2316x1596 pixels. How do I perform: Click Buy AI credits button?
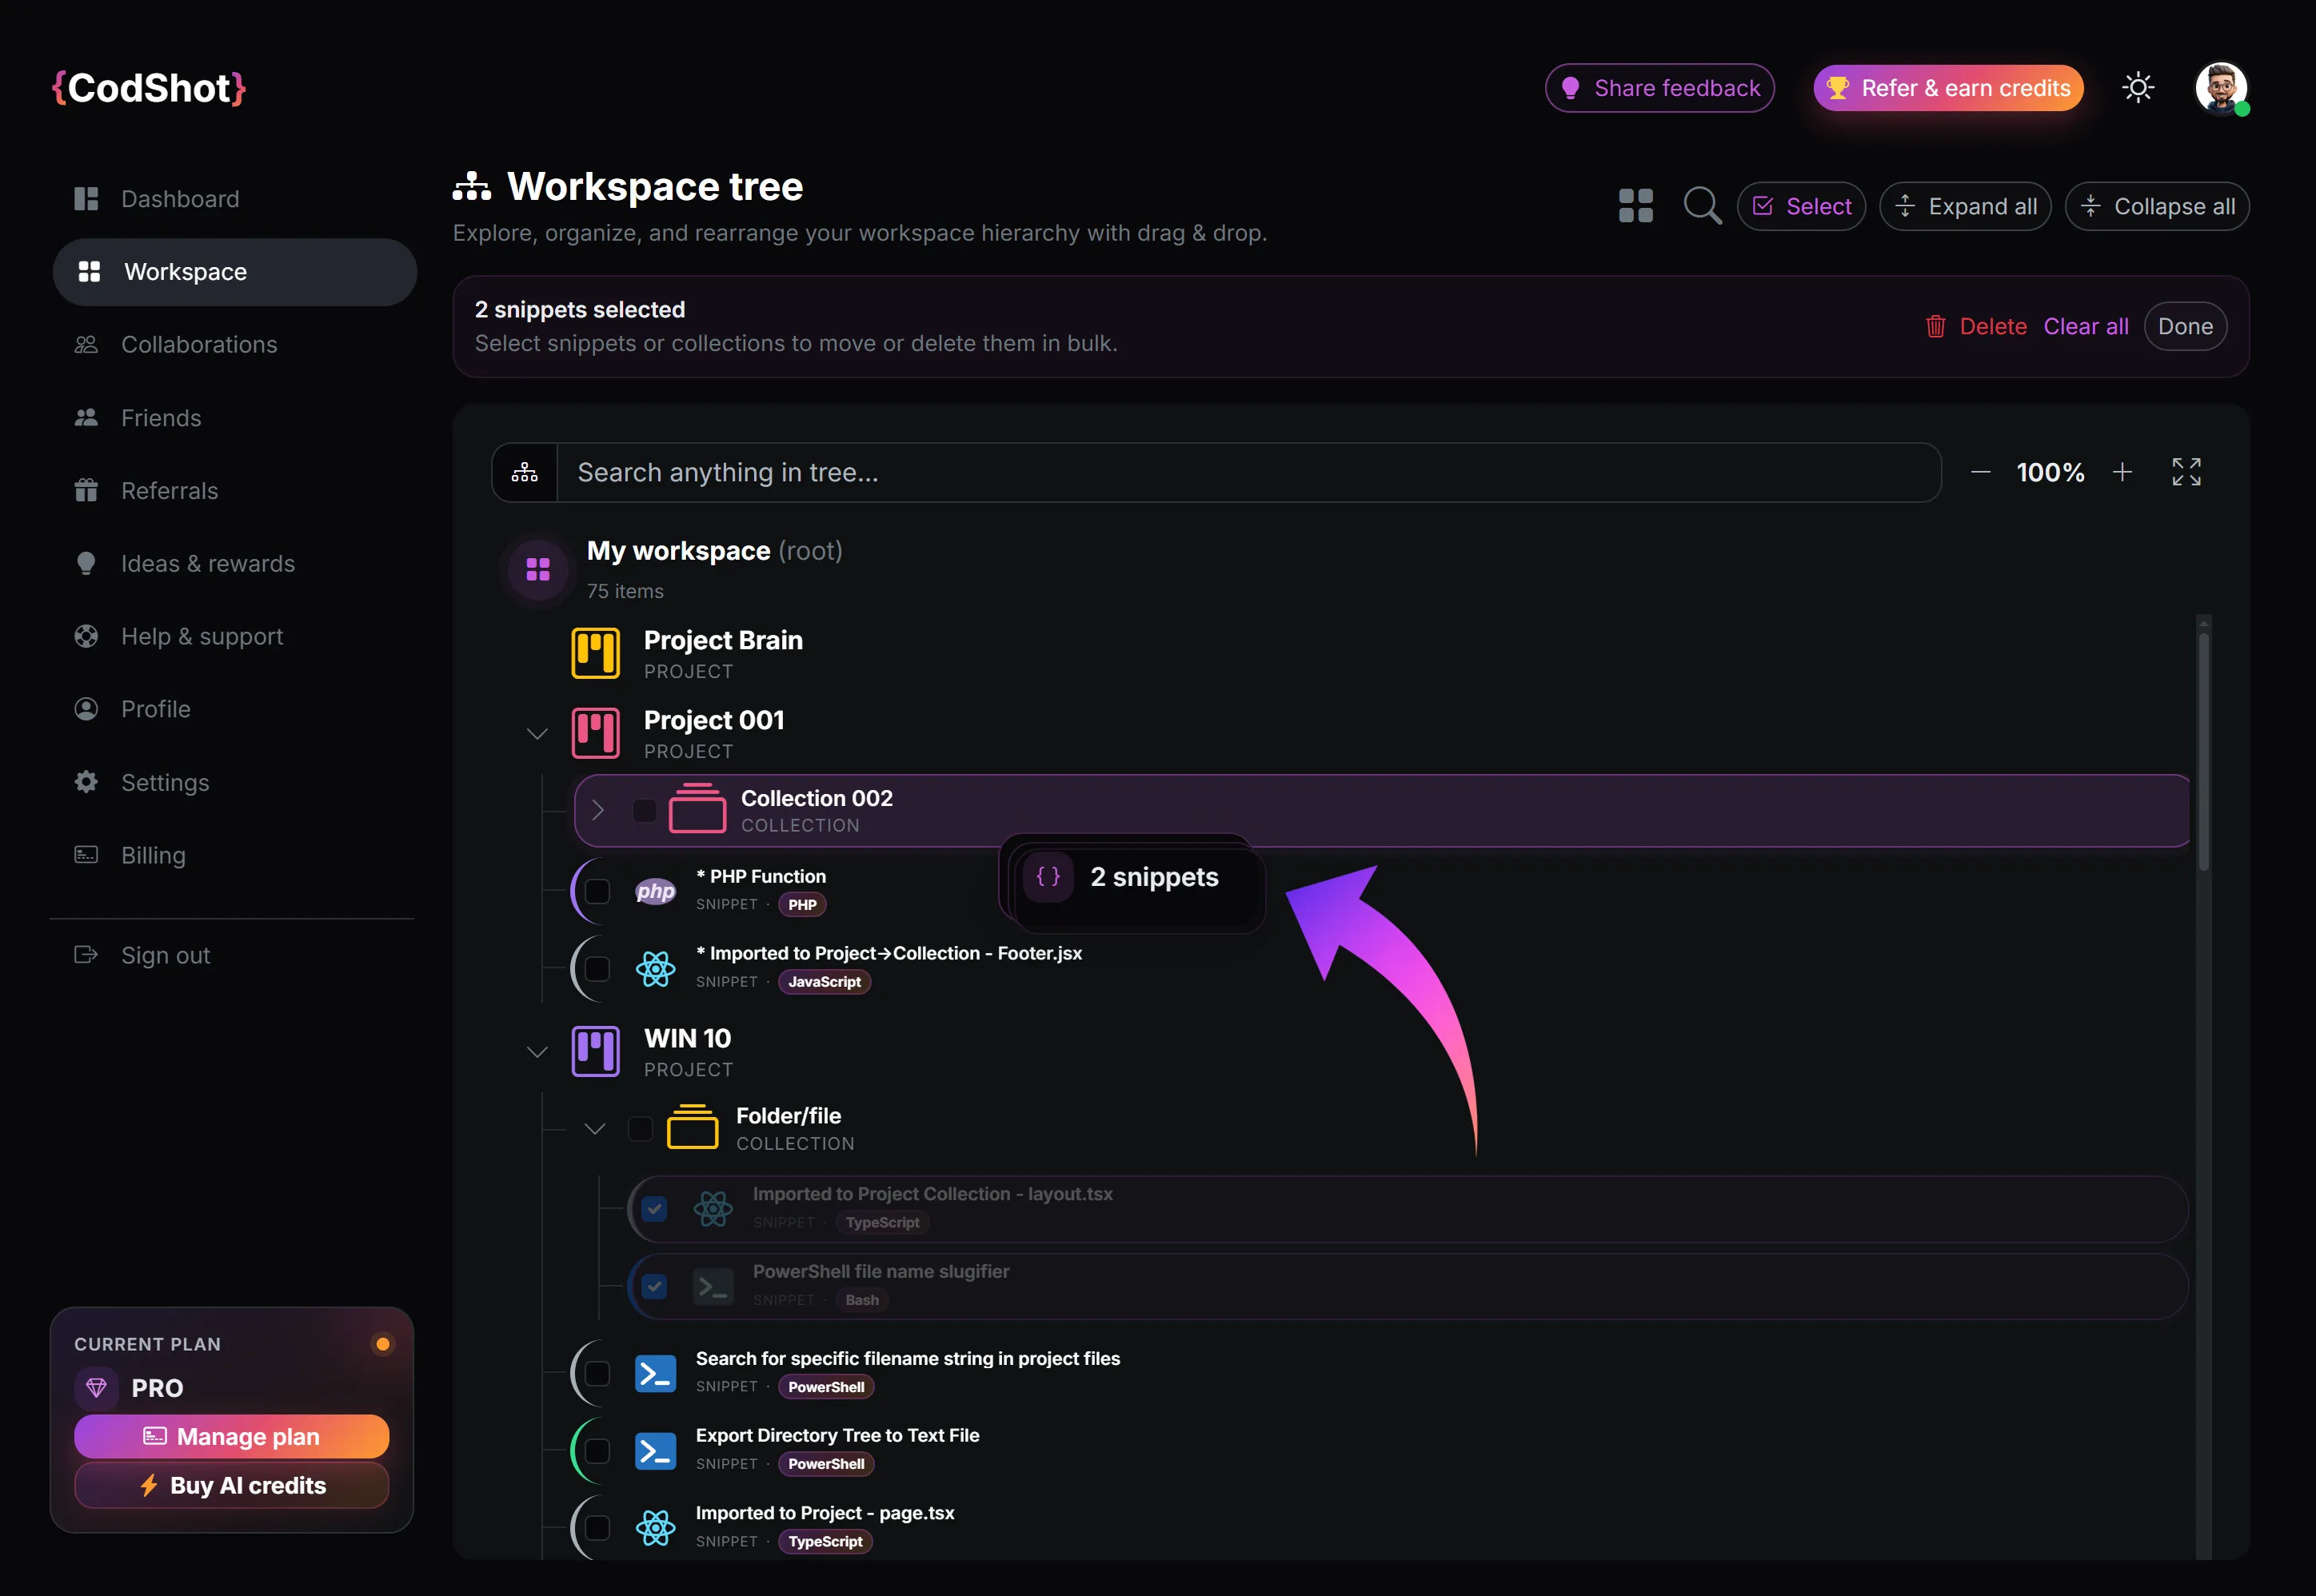pos(231,1485)
